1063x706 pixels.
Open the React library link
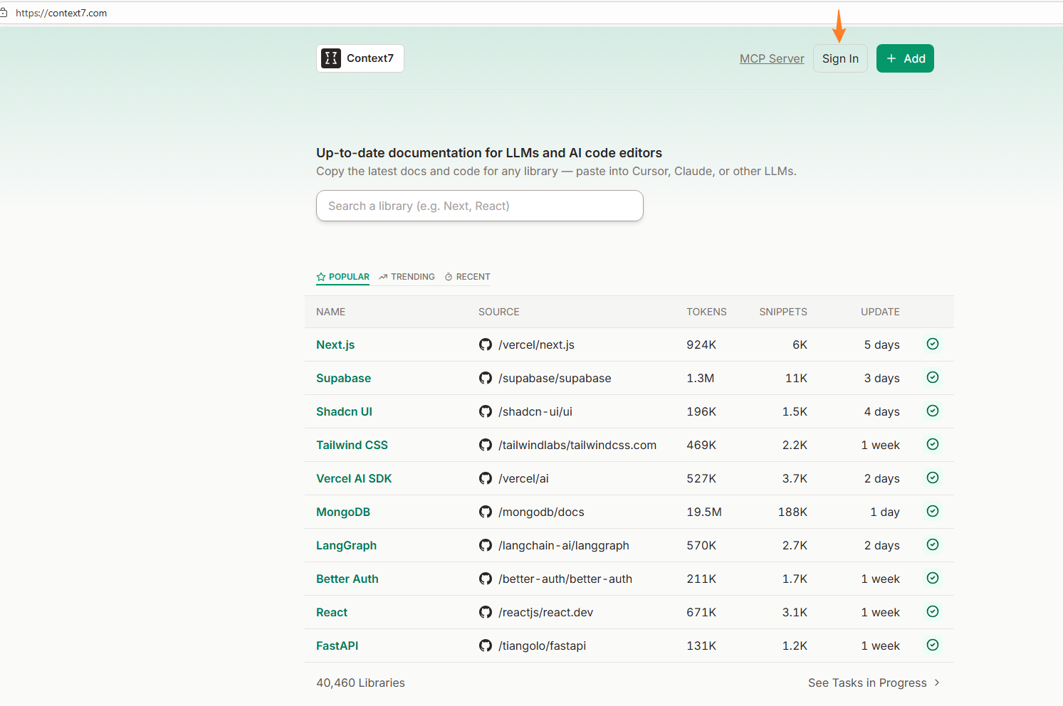click(332, 612)
